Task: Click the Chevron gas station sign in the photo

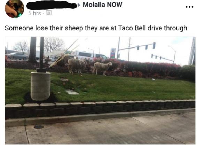Action: click(x=113, y=53)
